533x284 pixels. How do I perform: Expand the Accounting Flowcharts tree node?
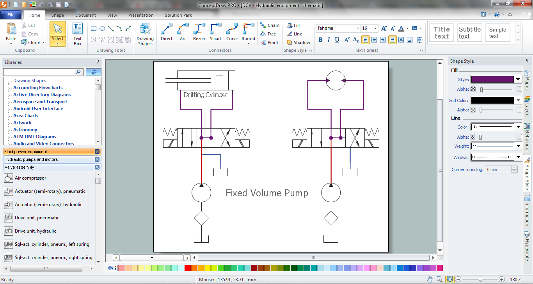pos(9,88)
